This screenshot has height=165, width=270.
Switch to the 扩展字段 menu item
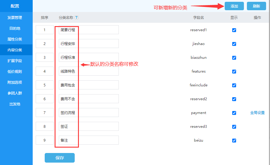pos(15,61)
